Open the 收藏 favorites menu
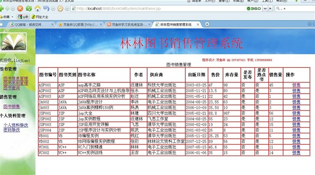The image size is (315, 175). point(7,17)
